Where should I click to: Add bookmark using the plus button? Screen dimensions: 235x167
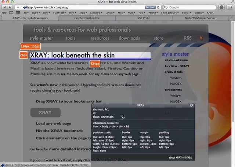18,7
